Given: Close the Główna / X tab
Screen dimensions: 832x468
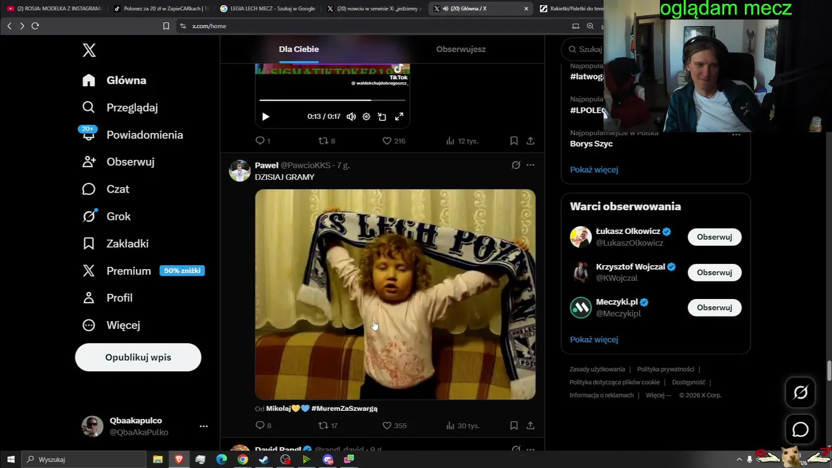Looking at the screenshot, I should point(526,8).
